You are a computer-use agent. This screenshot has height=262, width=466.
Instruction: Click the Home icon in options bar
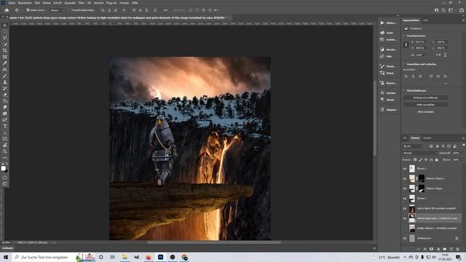(x=7, y=10)
